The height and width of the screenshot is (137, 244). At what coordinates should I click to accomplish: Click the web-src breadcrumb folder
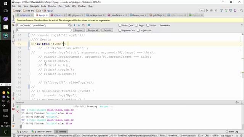(x=29, y=11)
